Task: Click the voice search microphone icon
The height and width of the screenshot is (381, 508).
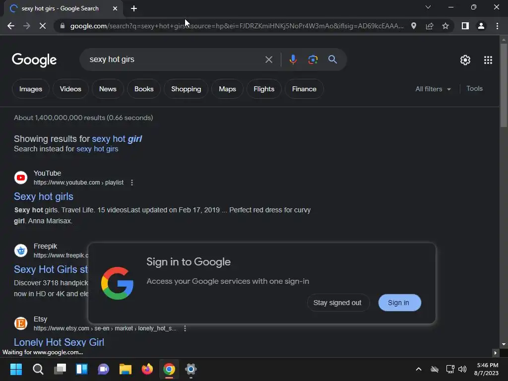Action: pyautogui.click(x=293, y=60)
